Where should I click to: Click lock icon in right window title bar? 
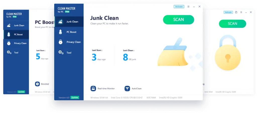236,12
